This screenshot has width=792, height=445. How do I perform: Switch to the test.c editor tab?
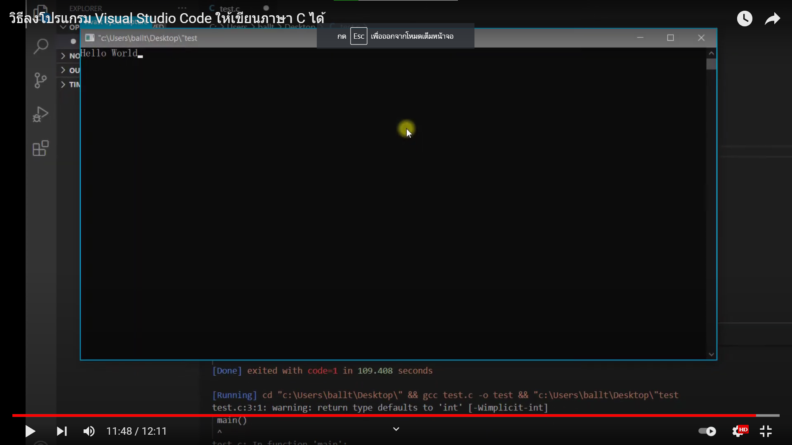click(x=229, y=8)
